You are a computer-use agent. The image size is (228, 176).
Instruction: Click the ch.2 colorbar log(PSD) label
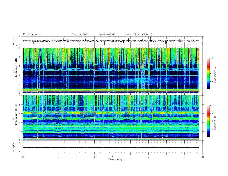click(x=216, y=122)
